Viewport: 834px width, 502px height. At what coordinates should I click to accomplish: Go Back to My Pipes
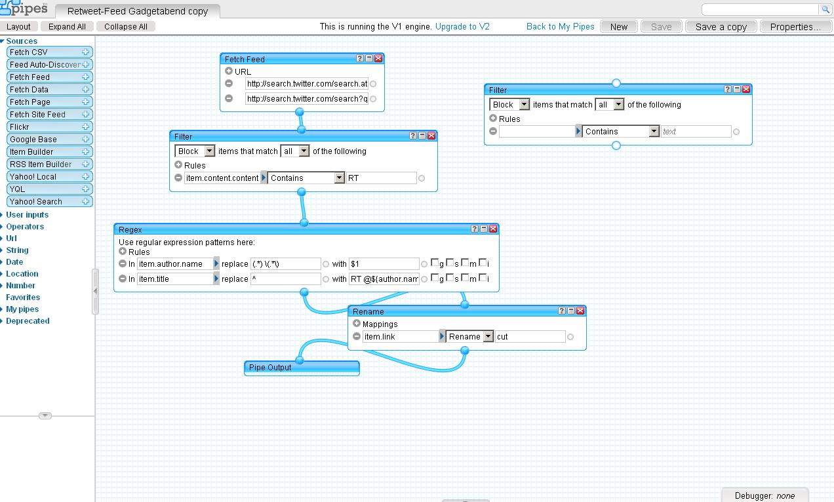[x=561, y=26]
